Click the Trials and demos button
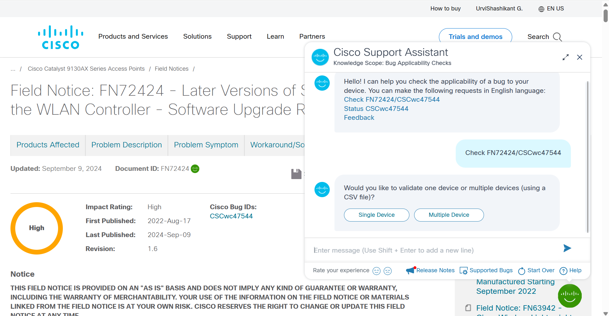 click(x=475, y=36)
